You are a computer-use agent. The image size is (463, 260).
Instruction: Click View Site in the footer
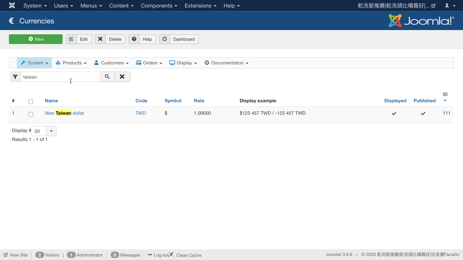tap(16, 255)
